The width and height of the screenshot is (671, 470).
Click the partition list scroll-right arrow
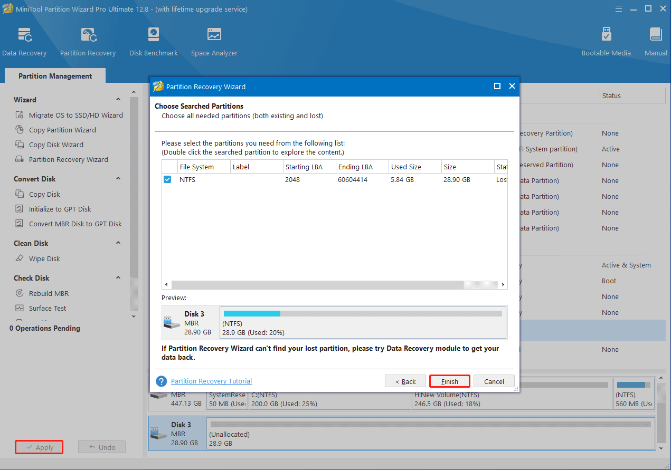point(504,285)
